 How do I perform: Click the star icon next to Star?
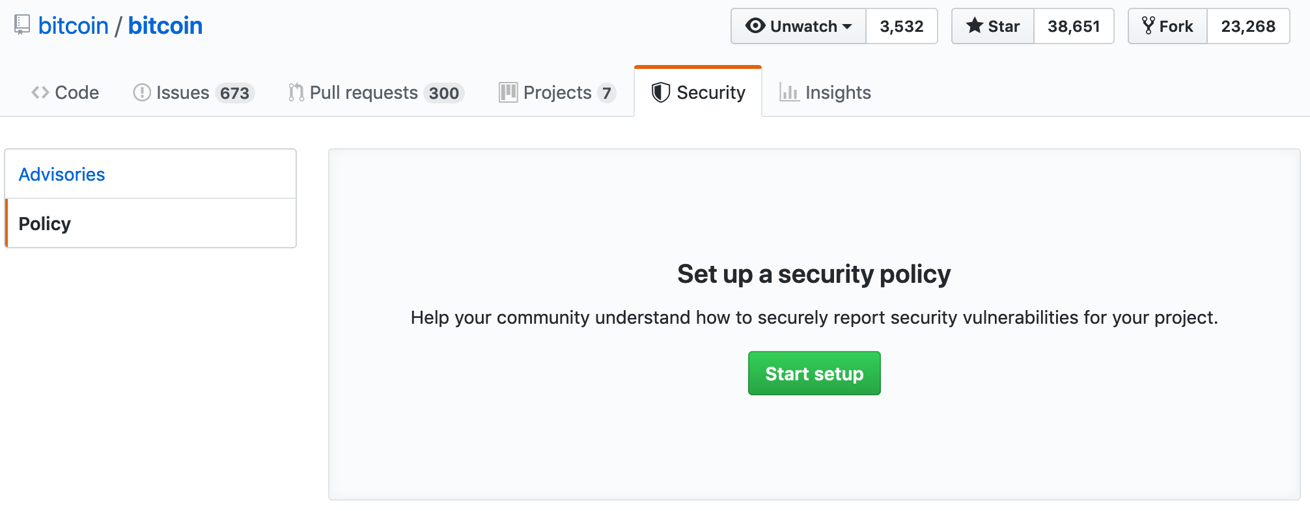click(974, 26)
